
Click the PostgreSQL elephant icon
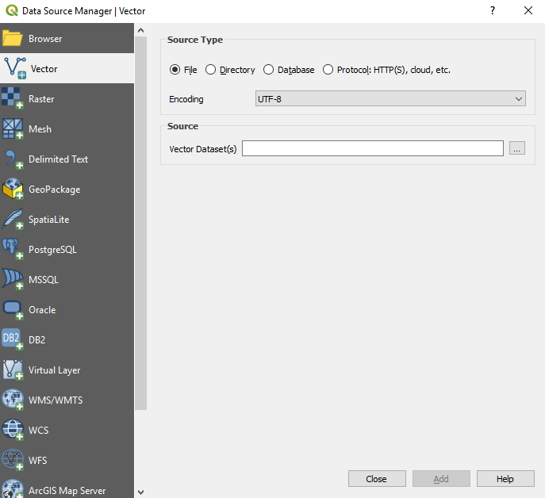[13, 249]
